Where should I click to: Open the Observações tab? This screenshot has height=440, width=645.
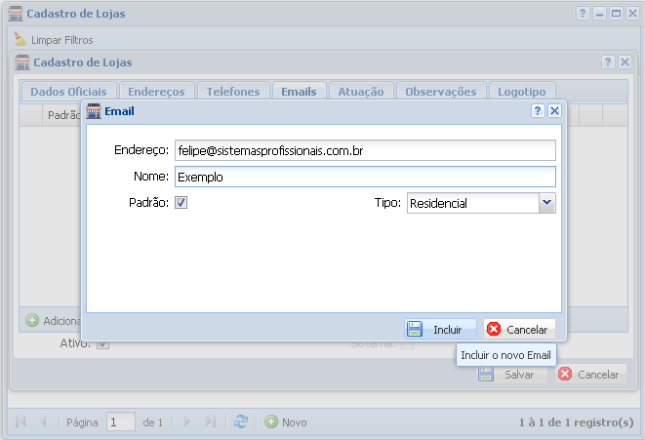[440, 92]
